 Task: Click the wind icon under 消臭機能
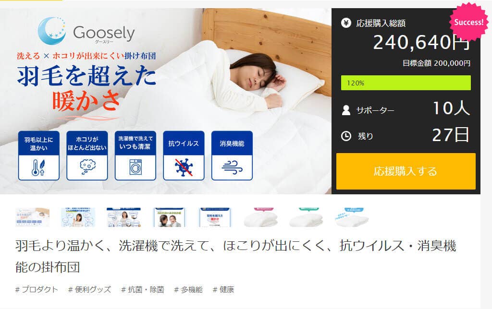coord(232,167)
